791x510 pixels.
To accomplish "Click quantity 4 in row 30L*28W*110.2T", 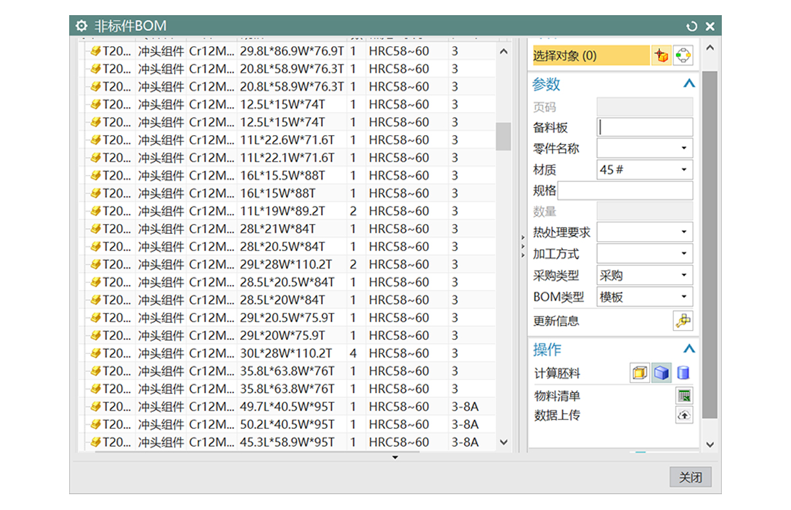I will click(x=353, y=353).
